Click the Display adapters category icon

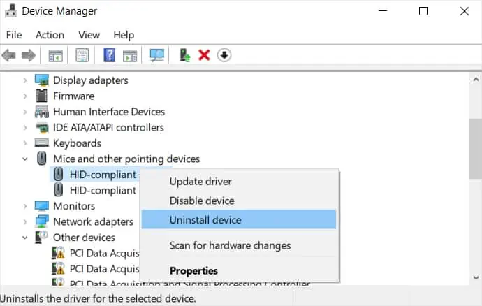click(41, 80)
